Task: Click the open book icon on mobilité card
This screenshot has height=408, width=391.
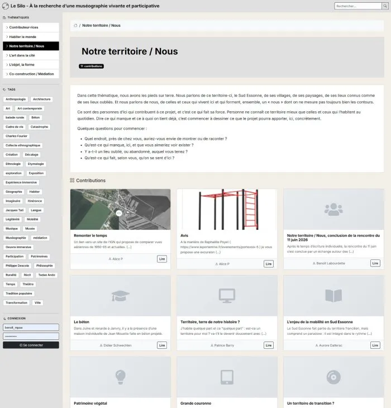Action: [x=333, y=296]
